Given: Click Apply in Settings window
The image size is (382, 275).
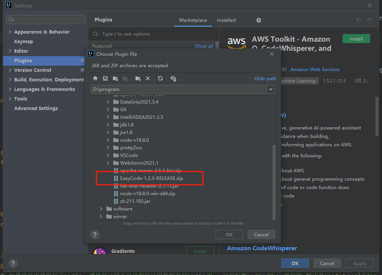Looking at the screenshot, I should coord(359,263).
